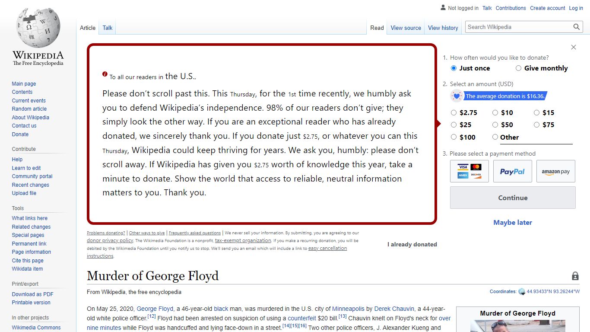Select the Give monthly option
590x332 pixels.
(x=518, y=68)
